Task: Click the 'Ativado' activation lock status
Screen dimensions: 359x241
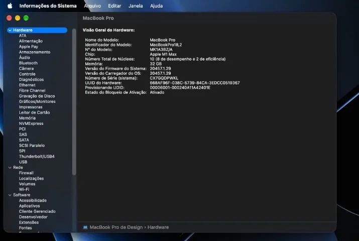Action: pyautogui.click(x=157, y=92)
